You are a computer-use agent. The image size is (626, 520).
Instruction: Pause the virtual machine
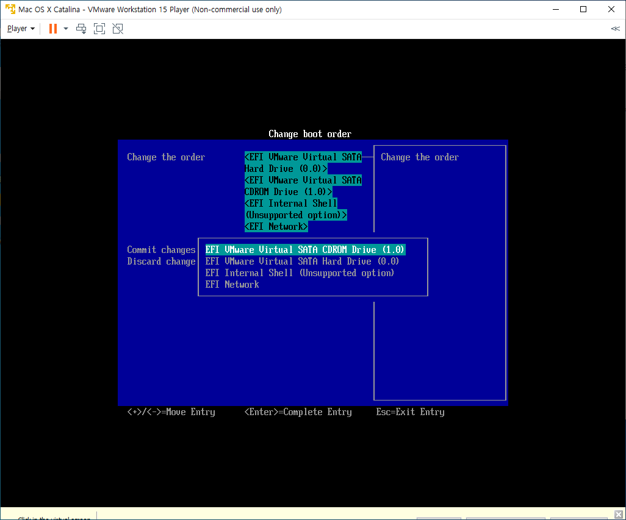coord(52,29)
